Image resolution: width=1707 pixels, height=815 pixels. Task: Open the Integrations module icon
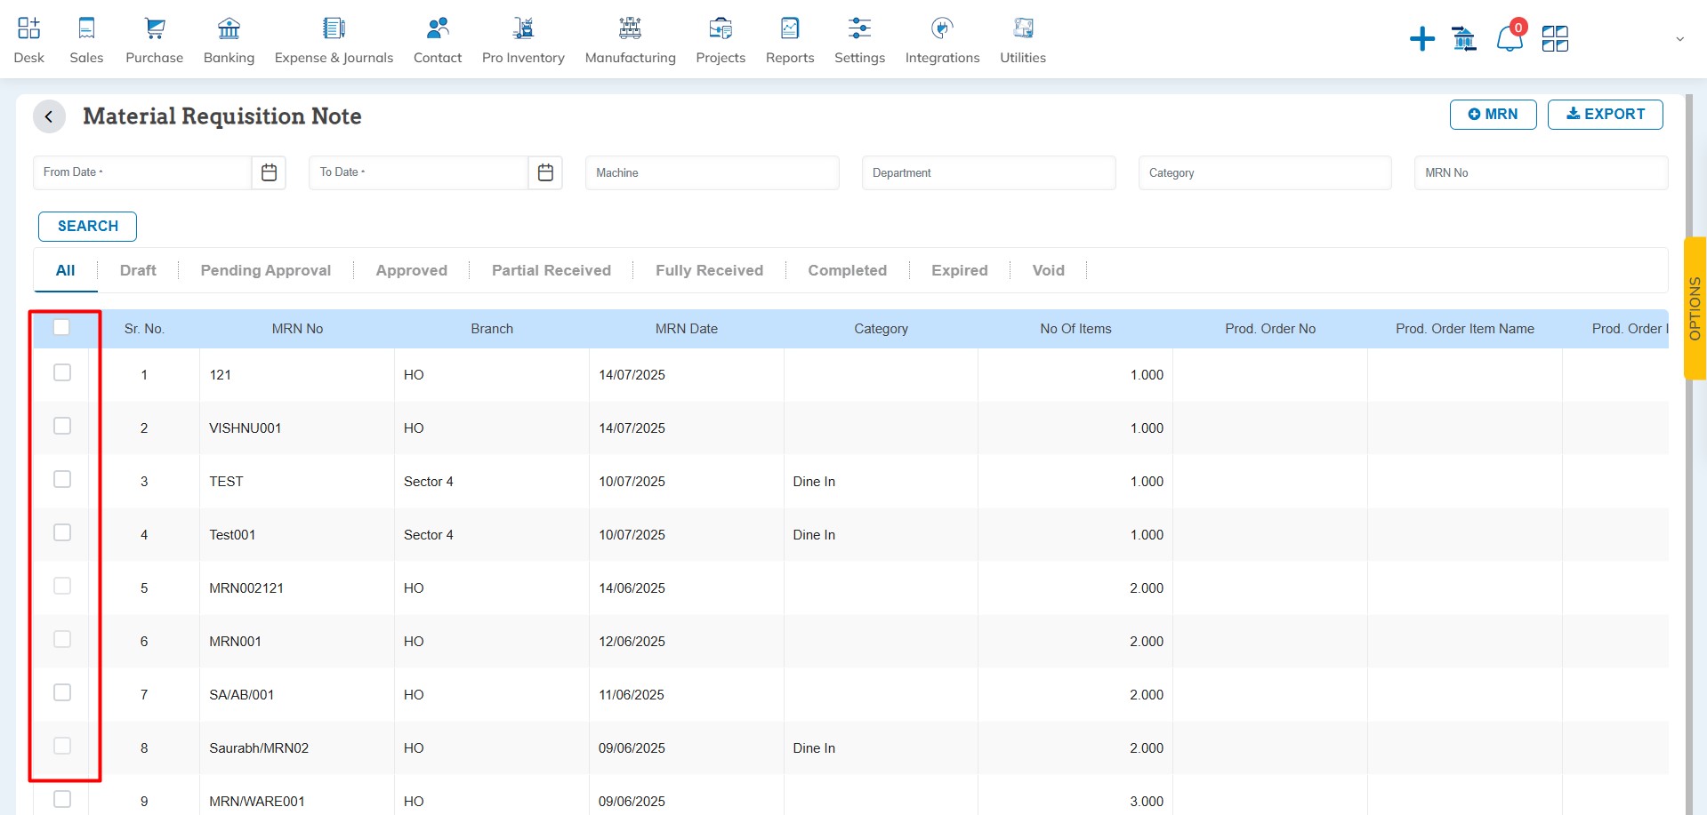[x=942, y=28]
